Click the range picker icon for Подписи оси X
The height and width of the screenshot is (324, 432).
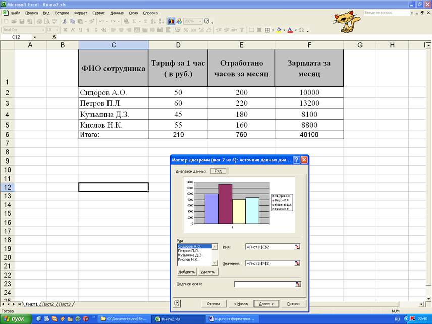297,284
